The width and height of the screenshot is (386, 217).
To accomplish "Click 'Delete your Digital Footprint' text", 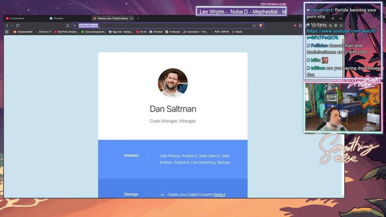I will (190, 195).
